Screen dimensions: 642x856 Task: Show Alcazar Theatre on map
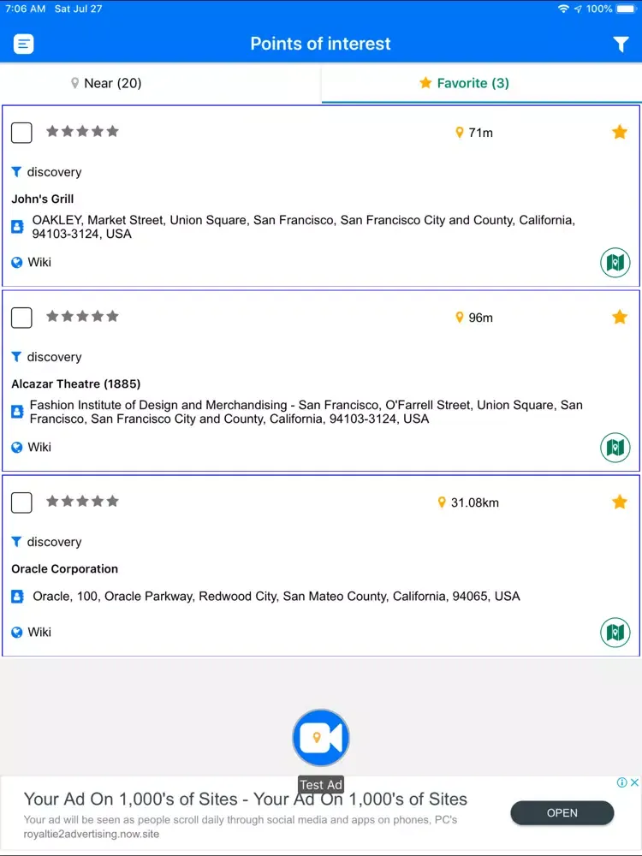pyautogui.click(x=615, y=448)
